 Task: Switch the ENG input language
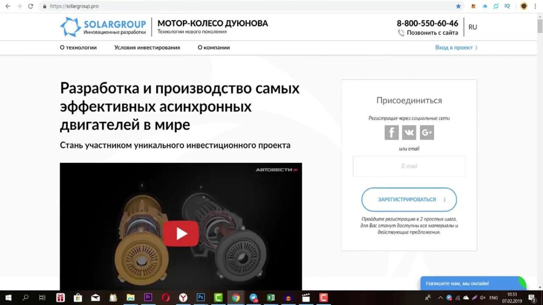(494, 298)
